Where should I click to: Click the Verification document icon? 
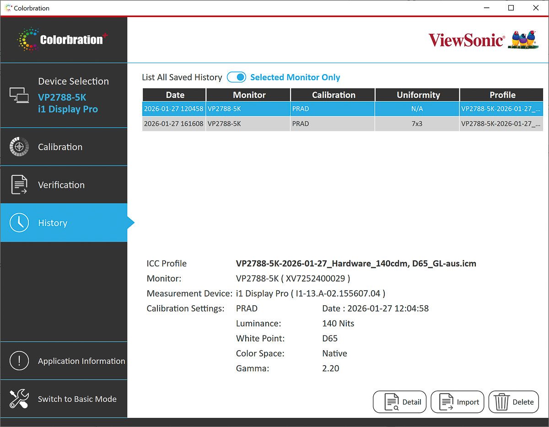[x=19, y=185]
